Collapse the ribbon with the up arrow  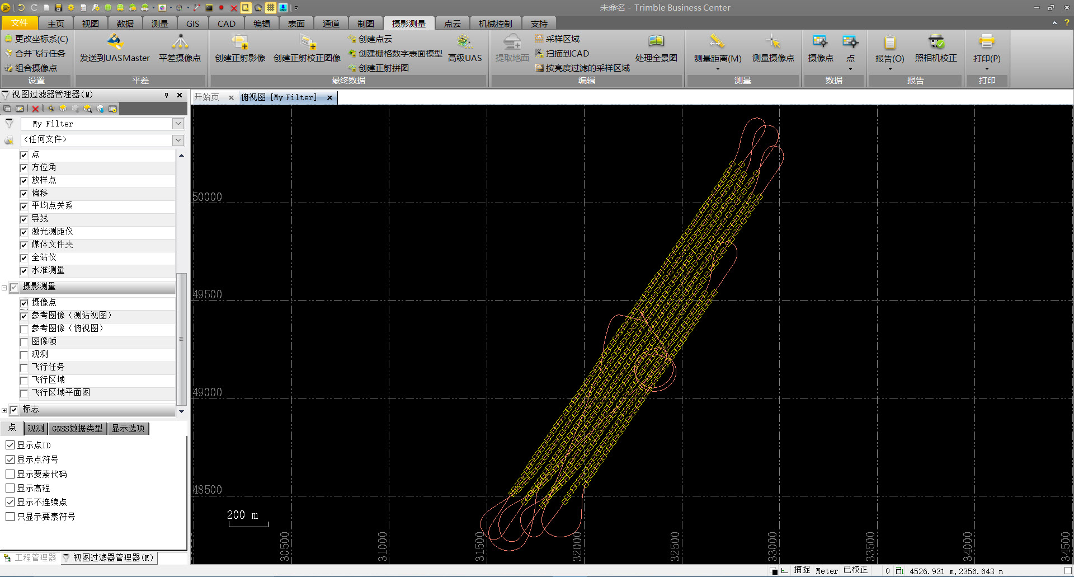coord(1054,23)
